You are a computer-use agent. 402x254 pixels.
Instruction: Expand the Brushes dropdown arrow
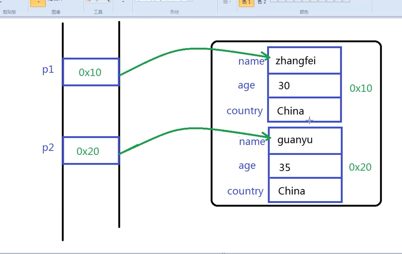[123, 2]
